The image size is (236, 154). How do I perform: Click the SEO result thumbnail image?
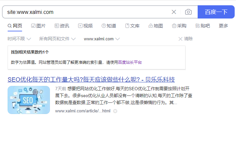click(29, 100)
